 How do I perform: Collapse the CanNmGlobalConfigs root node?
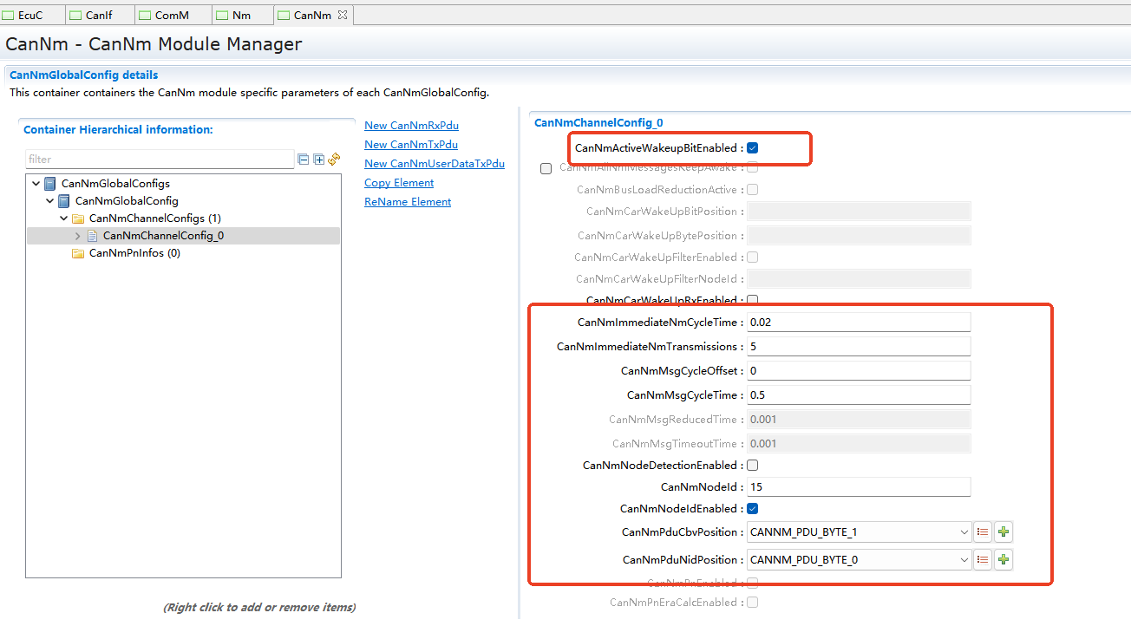coord(36,184)
